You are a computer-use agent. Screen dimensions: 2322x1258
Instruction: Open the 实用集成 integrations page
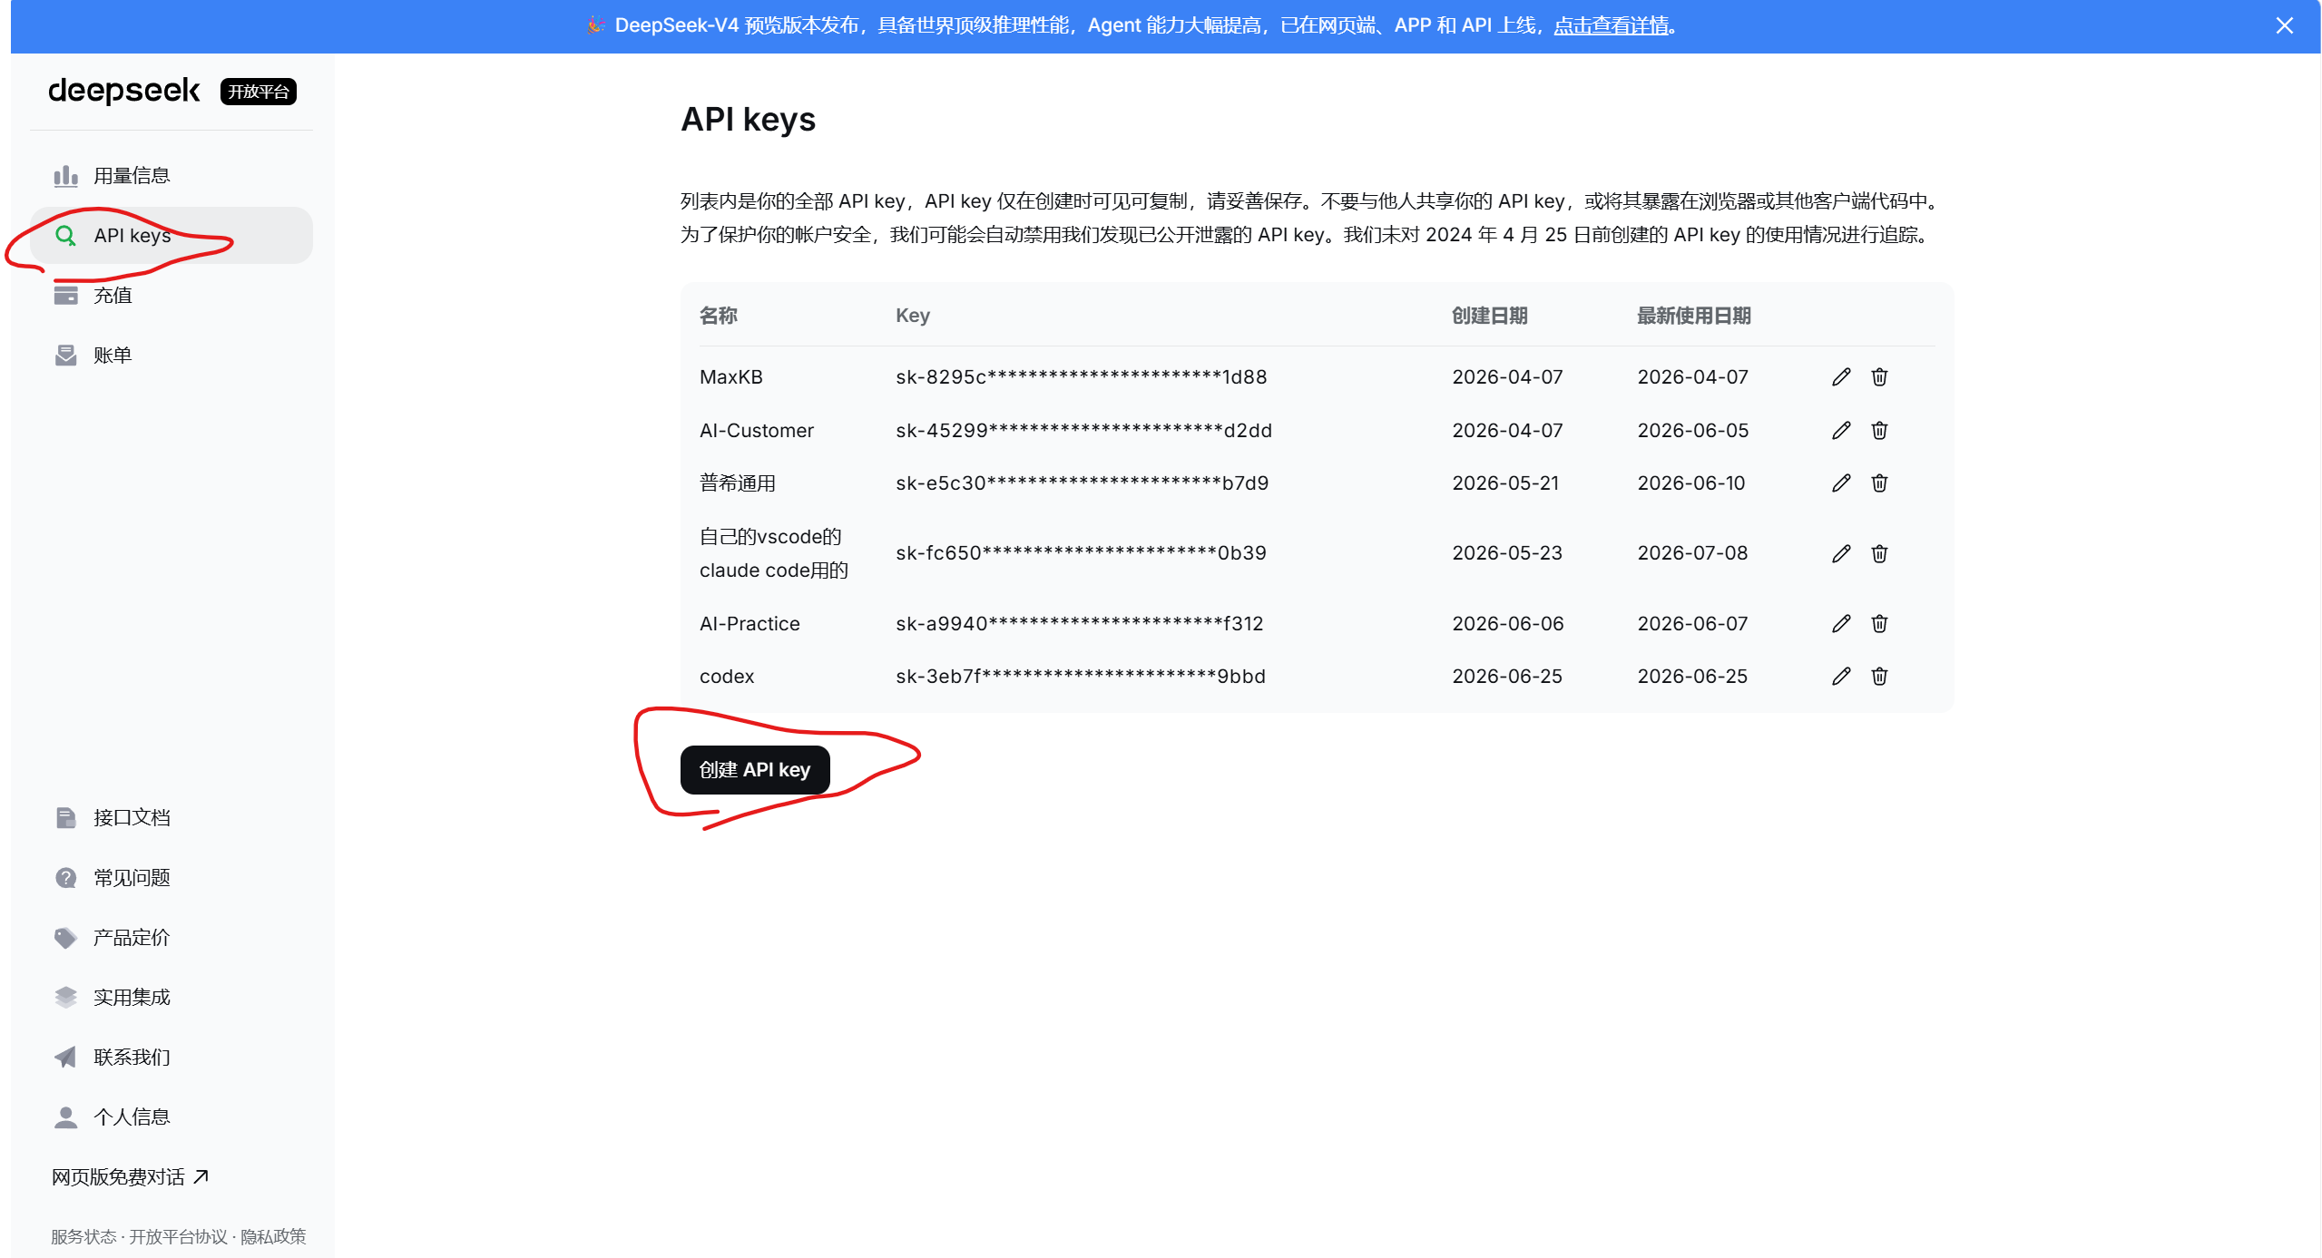(x=171, y=998)
